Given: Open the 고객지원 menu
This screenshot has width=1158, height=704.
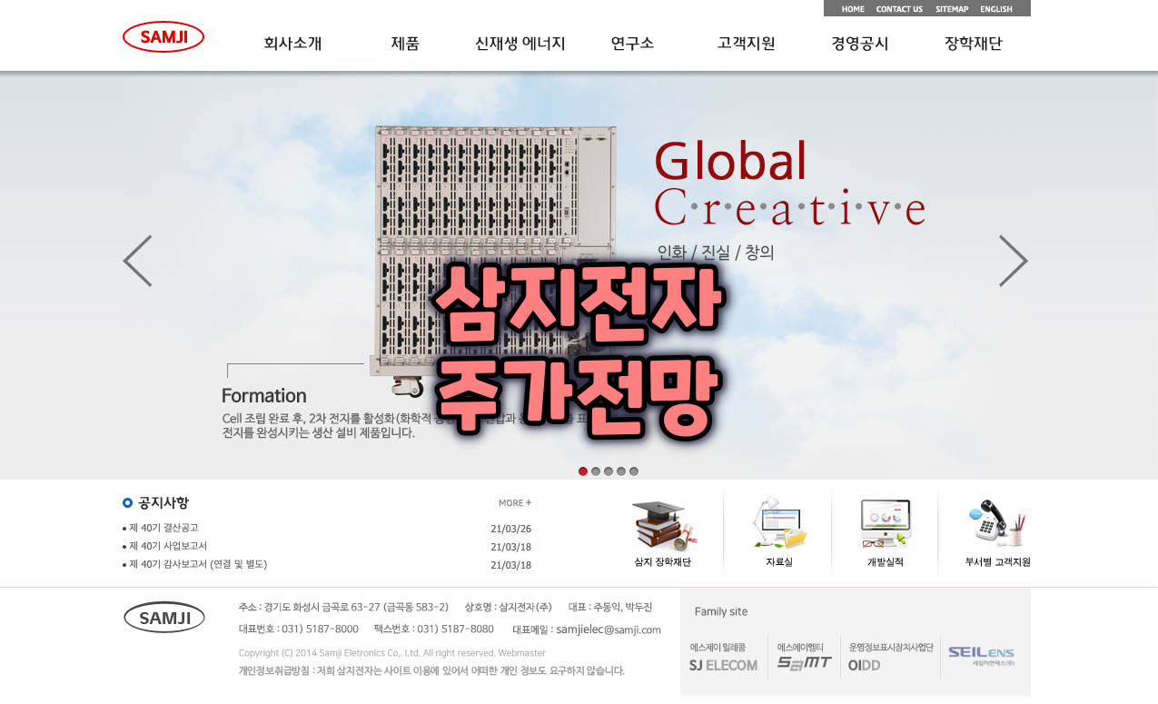Looking at the screenshot, I should [746, 43].
